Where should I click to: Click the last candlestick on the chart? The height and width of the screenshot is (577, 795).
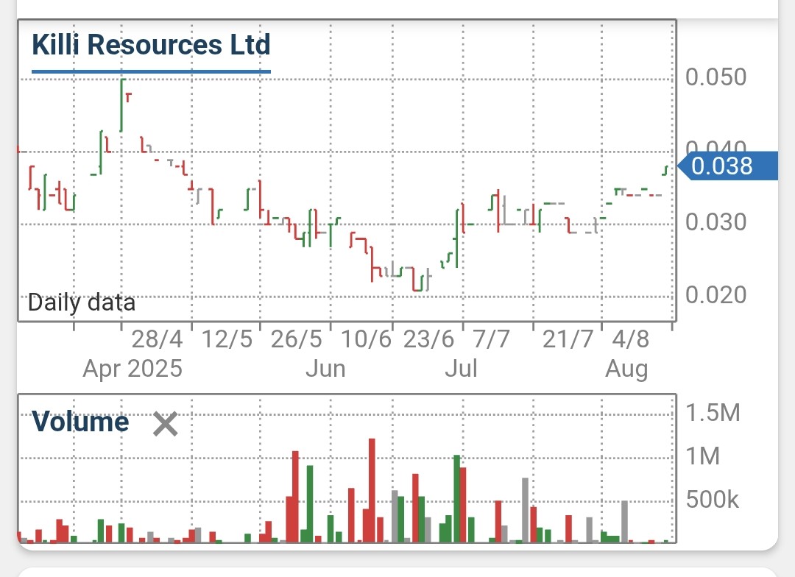(x=665, y=171)
